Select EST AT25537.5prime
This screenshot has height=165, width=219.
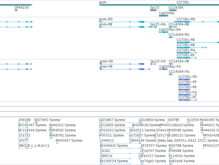[x=153, y=146]
